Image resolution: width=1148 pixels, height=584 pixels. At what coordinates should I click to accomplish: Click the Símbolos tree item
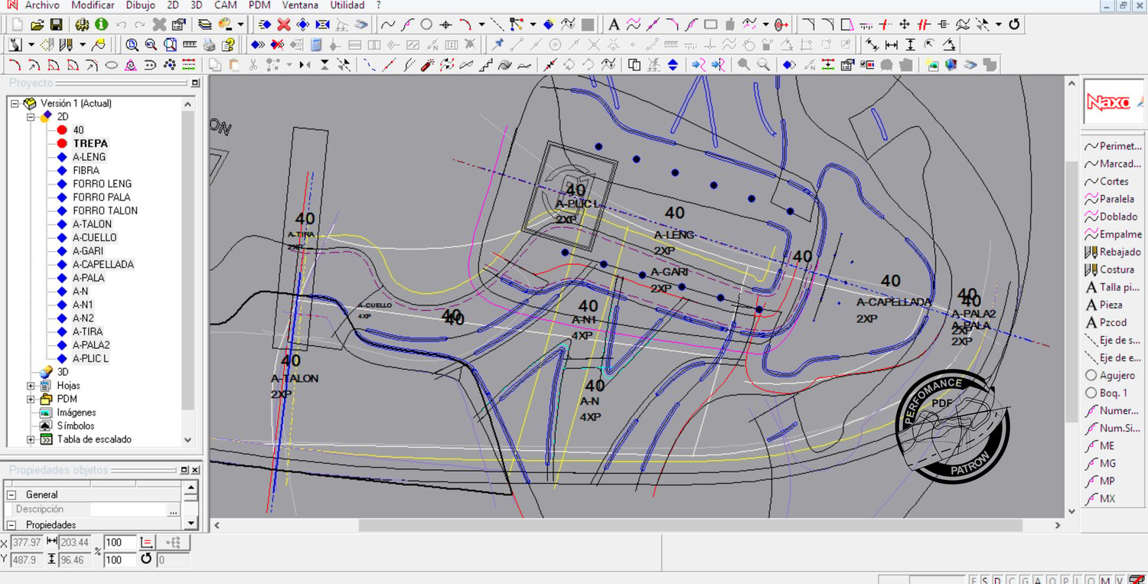click(76, 426)
